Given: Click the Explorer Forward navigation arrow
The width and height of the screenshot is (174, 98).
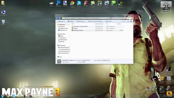Looking at the screenshot, I should (x=60, y=18).
